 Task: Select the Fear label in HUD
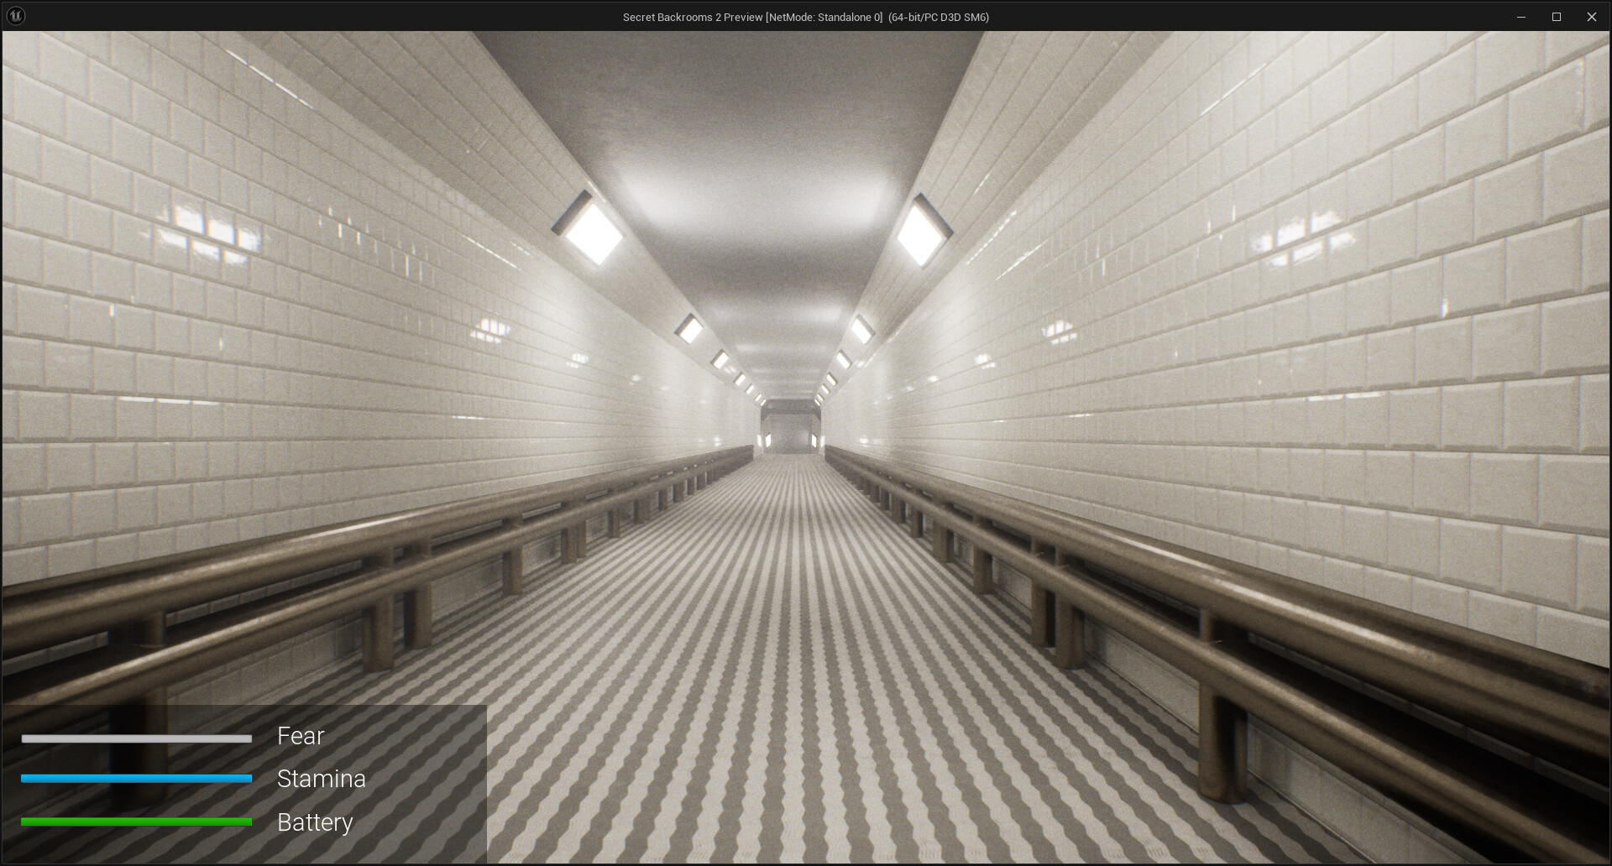point(301,736)
